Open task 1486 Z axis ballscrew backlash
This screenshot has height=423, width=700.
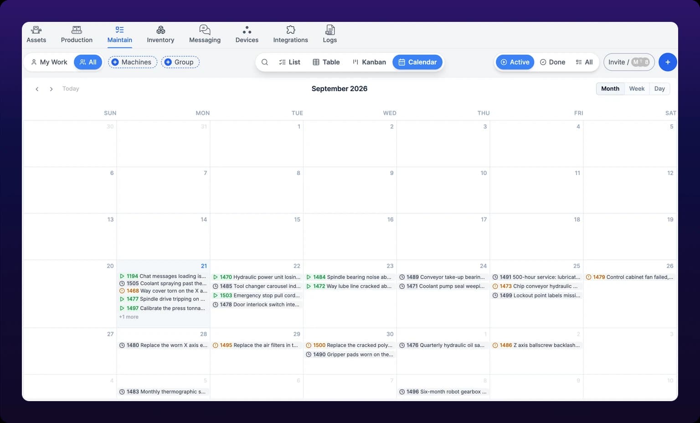coord(536,346)
